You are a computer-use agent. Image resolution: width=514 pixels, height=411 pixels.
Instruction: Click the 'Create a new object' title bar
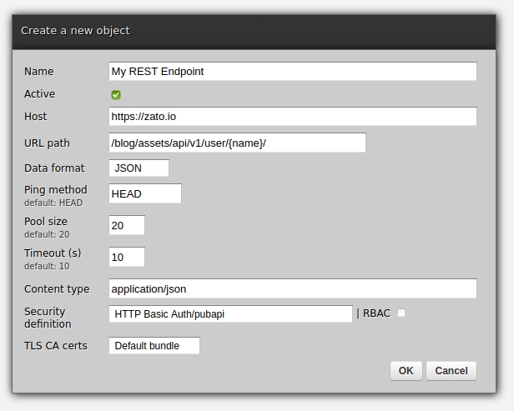(250, 31)
